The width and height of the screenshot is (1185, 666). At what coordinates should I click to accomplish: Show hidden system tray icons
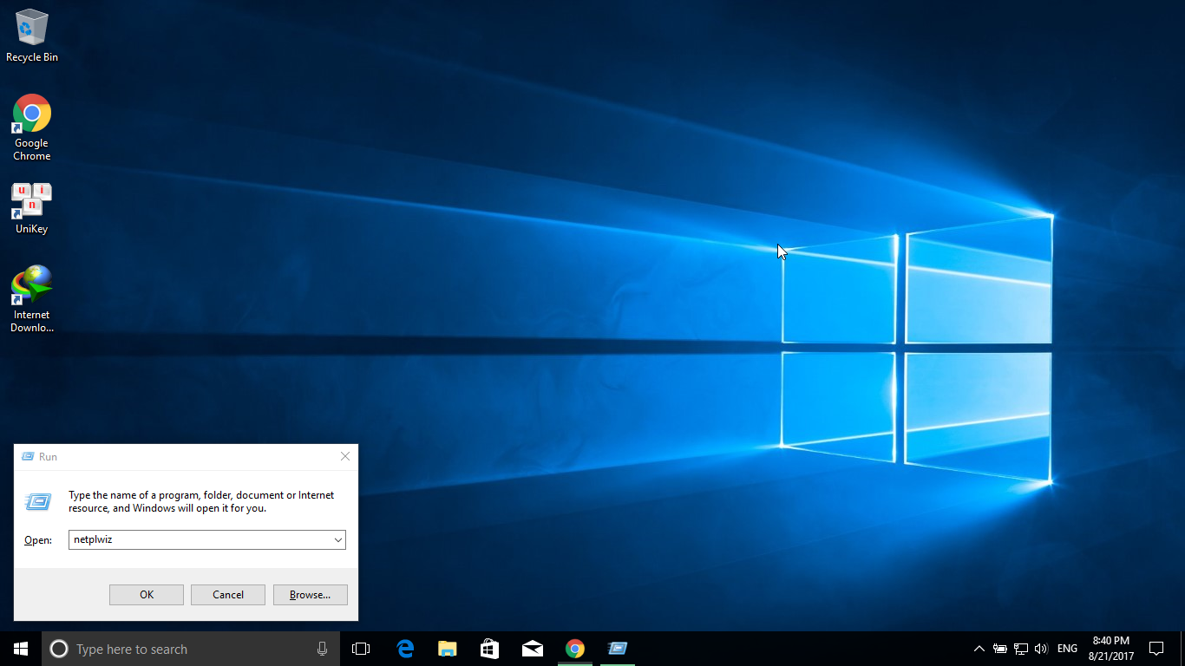979,649
